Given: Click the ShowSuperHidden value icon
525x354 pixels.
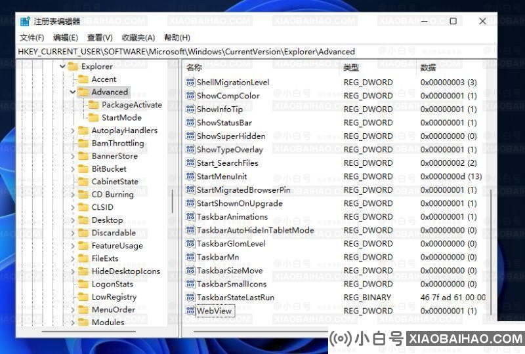Looking at the screenshot, I should click(x=190, y=136).
